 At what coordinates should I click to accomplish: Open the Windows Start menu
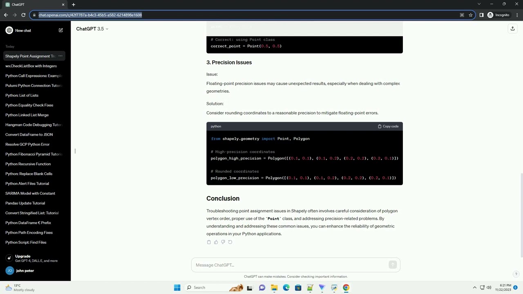click(177, 287)
